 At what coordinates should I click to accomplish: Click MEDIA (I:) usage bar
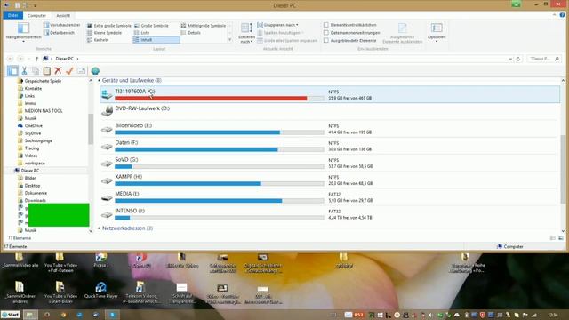pyautogui.click(x=220, y=201)
